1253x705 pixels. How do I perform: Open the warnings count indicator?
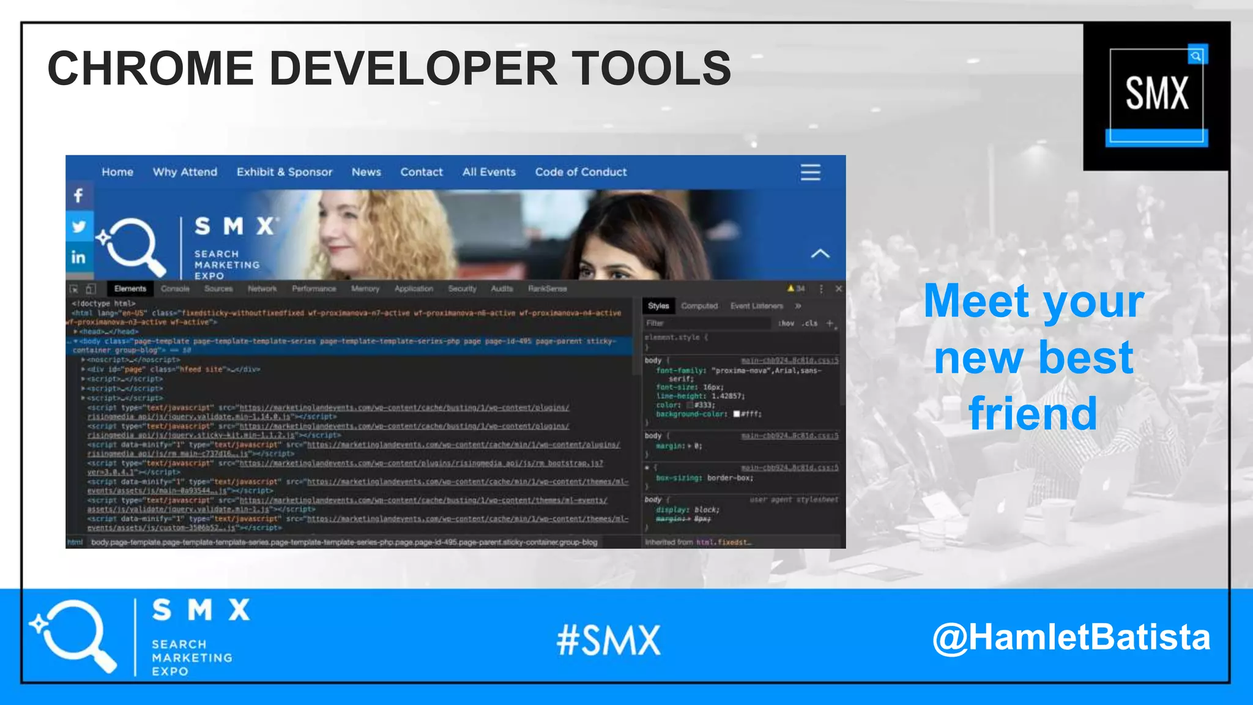click(796, 288)
